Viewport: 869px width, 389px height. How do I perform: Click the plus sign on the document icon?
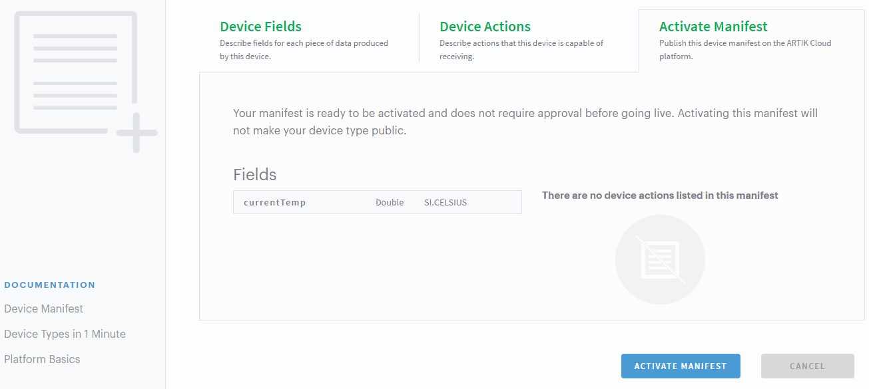click(x=137, y=133)
